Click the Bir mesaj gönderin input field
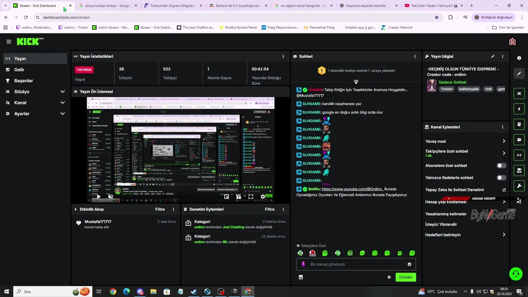Screen dimensions: 528x297 356,264
